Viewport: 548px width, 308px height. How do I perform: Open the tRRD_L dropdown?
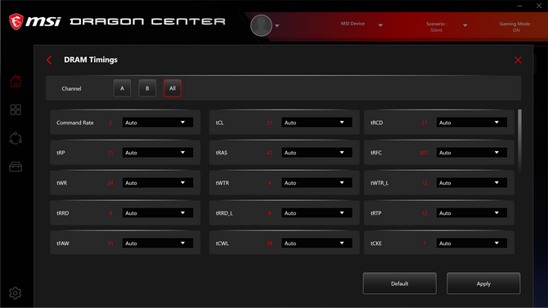pyautogui.click(x=317, y=213)
